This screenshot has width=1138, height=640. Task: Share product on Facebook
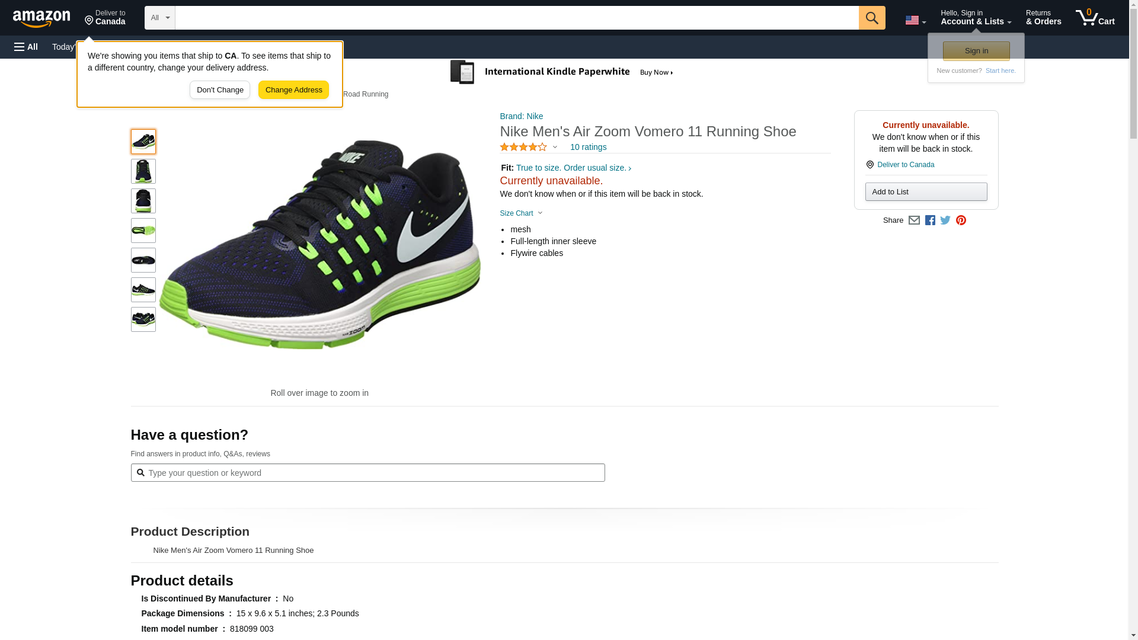point(930,220)
